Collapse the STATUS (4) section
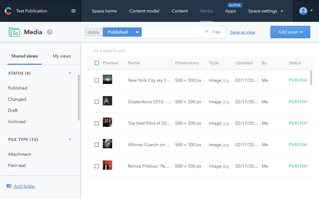 coord(70,73)
